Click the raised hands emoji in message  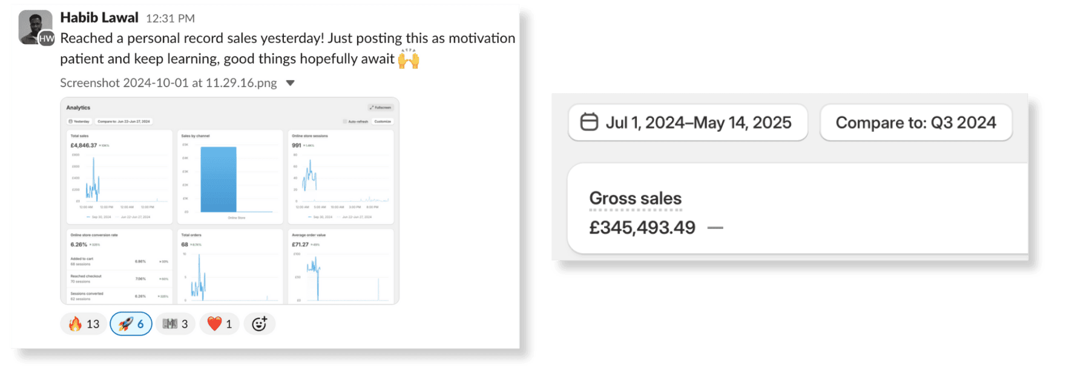(x=409, y=59)
